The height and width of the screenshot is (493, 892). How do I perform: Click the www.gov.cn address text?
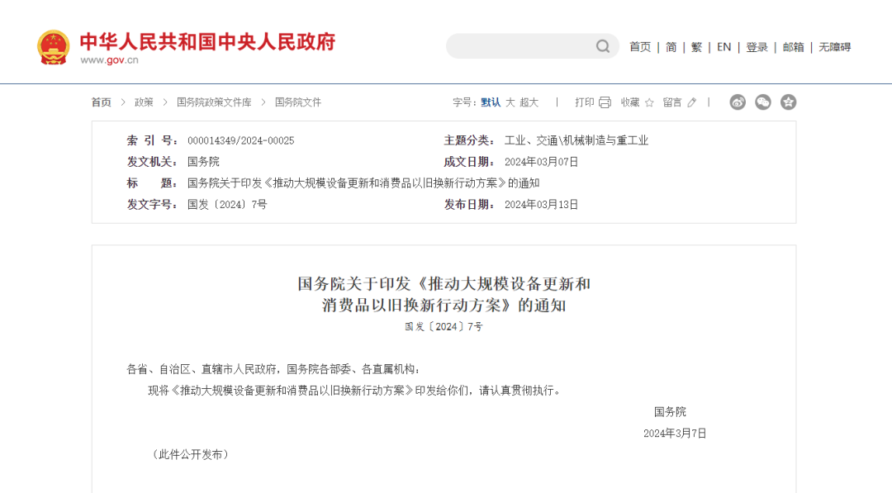tap(109, 60)
